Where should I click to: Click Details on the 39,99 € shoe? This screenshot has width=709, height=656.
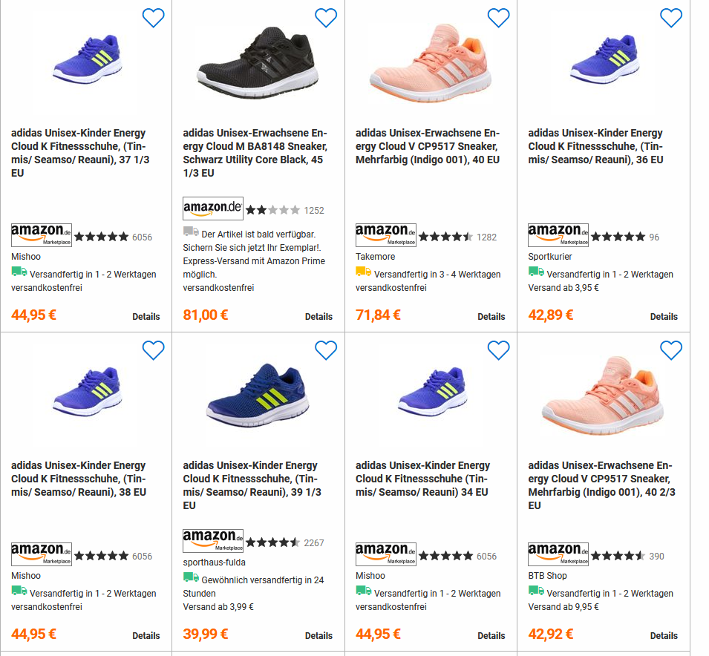pos(318,635)
